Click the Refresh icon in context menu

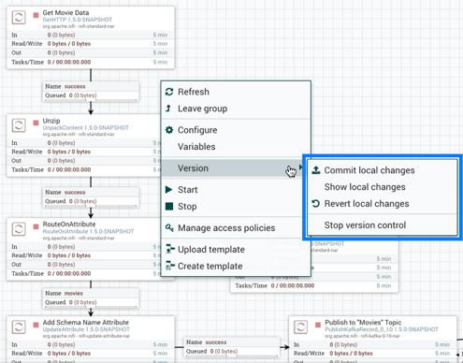(169, 92)
